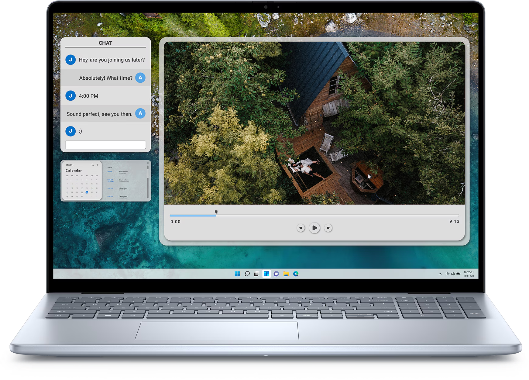
Task: Open the Month view dropdown in Calendar
Action: [x=70, y=165]
